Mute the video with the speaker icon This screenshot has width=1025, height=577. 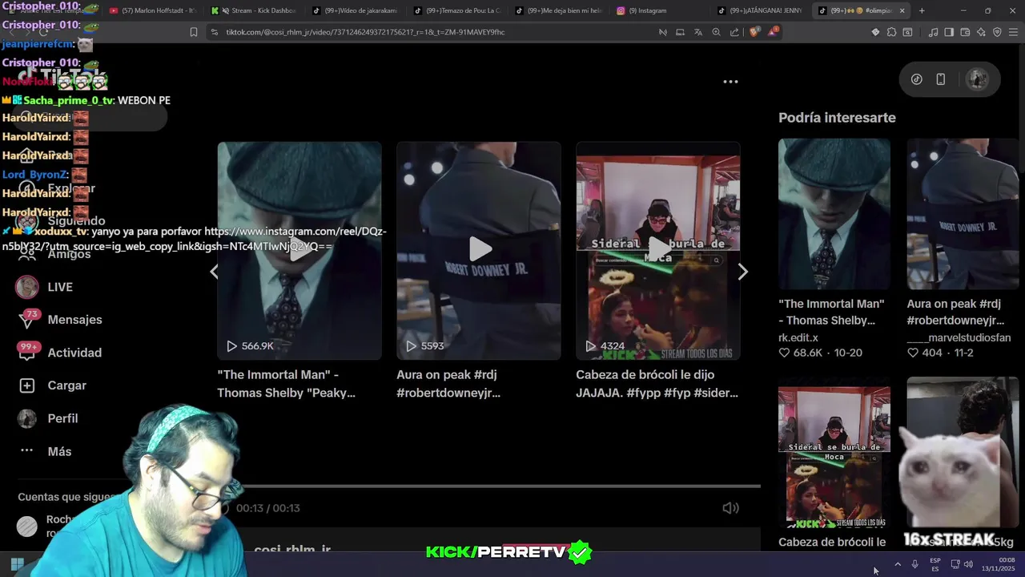tap(730, 508)
